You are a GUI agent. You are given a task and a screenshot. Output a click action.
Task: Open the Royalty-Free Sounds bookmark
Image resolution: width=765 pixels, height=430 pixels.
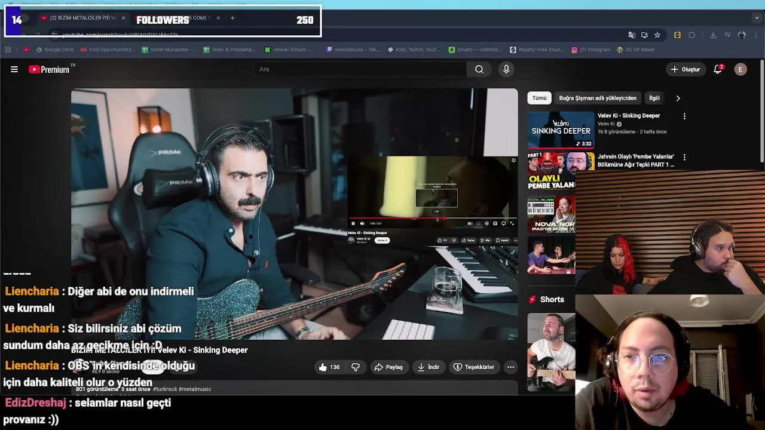click(x=537, y=50)
